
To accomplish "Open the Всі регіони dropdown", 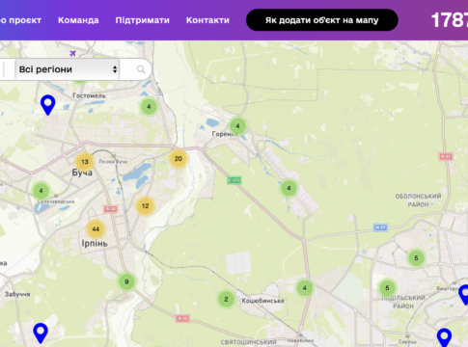I will click(68, 69).
